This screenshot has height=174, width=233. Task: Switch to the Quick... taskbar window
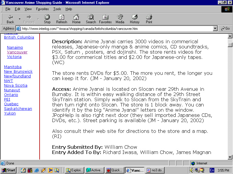tap(115, 170)
